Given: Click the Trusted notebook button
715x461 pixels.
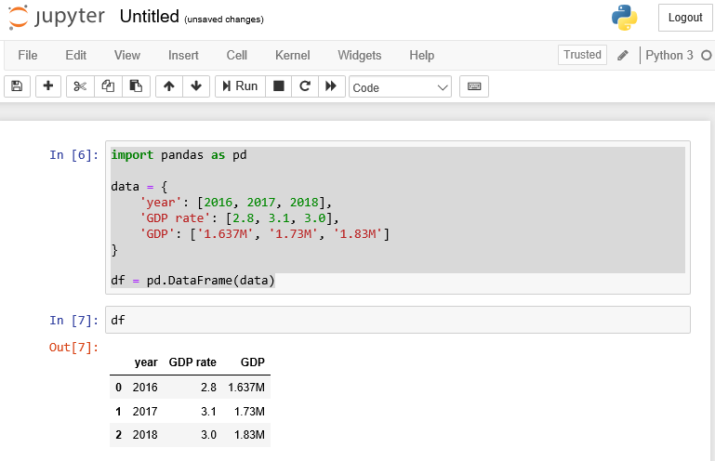Looking at the screenshot, I should (x=582, y=55).
